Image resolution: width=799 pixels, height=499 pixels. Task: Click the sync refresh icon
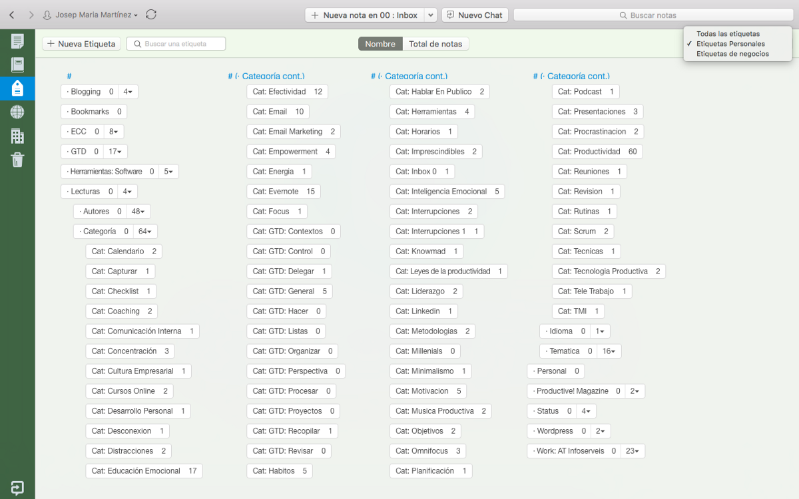click(x=150, y=14)
